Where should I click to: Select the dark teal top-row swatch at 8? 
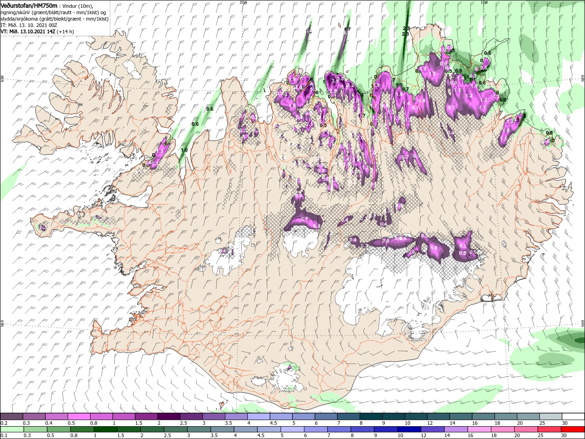[371, 417]
